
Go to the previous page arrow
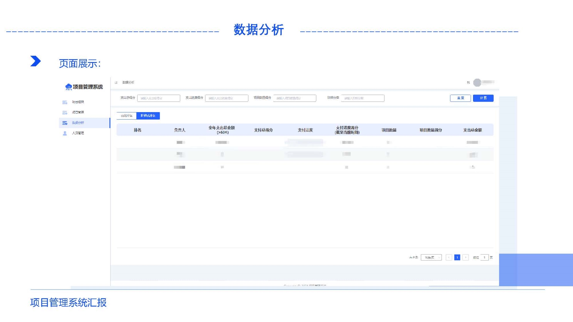click(449, 257)
